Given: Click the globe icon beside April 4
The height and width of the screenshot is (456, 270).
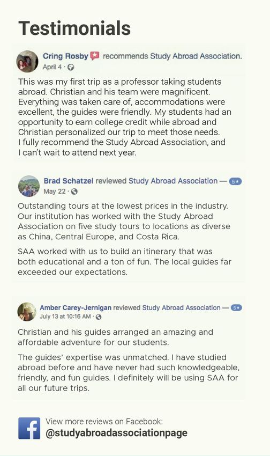Looking at the screenshot, I should [x=71, y=67].
